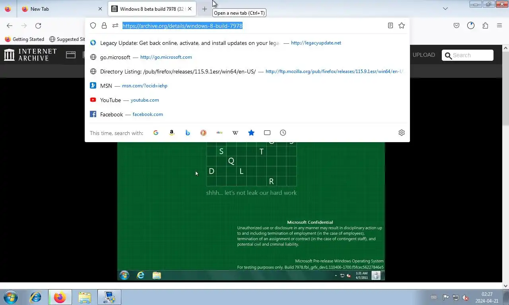The height and width of the screenshot is (305, 509).
Task: Choose go.microsoft suggestion
Action: 247,57
